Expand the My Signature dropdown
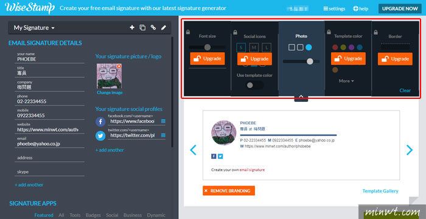This screenshot has width=426, height=219. click(34, 28)
